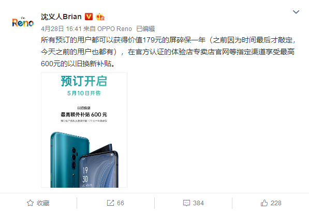Click the orange V verified badge

[x=89, y=17]
